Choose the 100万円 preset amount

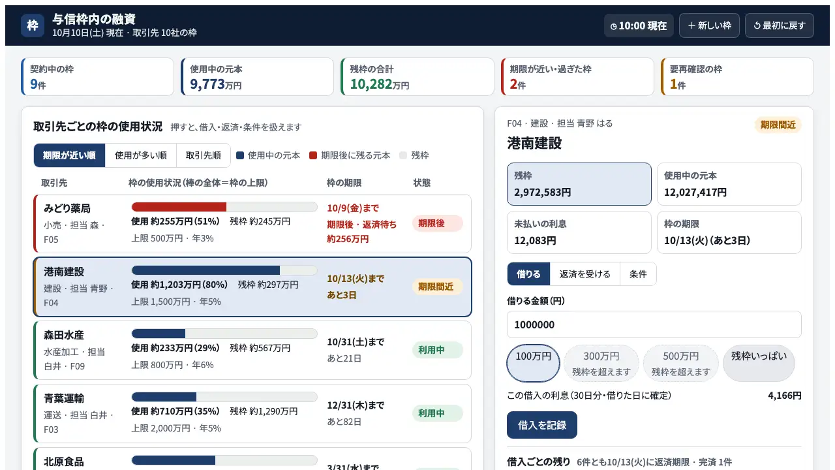point(534,364)
